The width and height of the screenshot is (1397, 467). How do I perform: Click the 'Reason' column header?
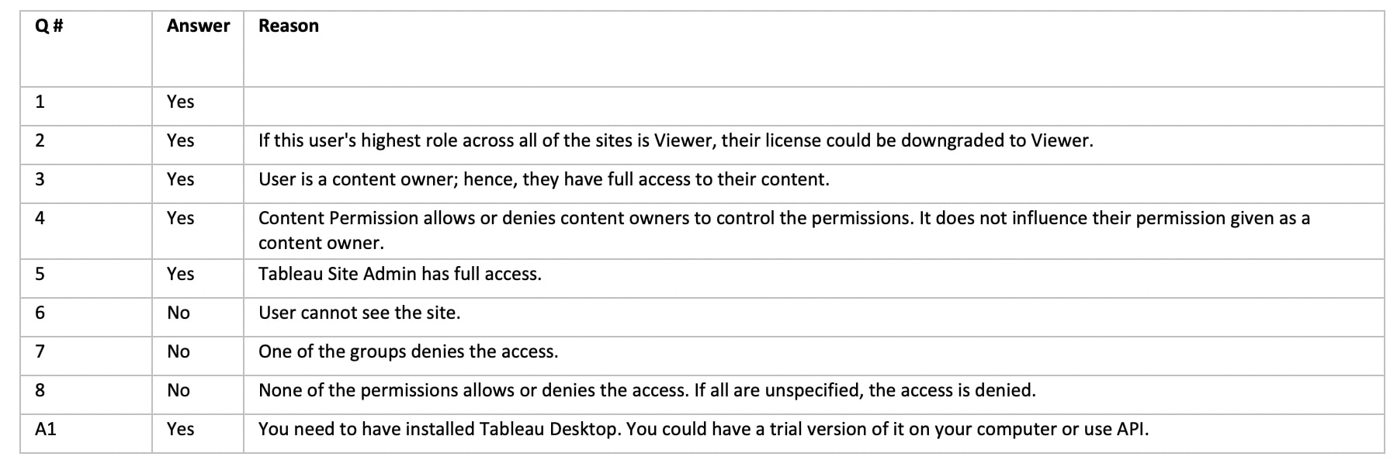[x=288, y=26]
